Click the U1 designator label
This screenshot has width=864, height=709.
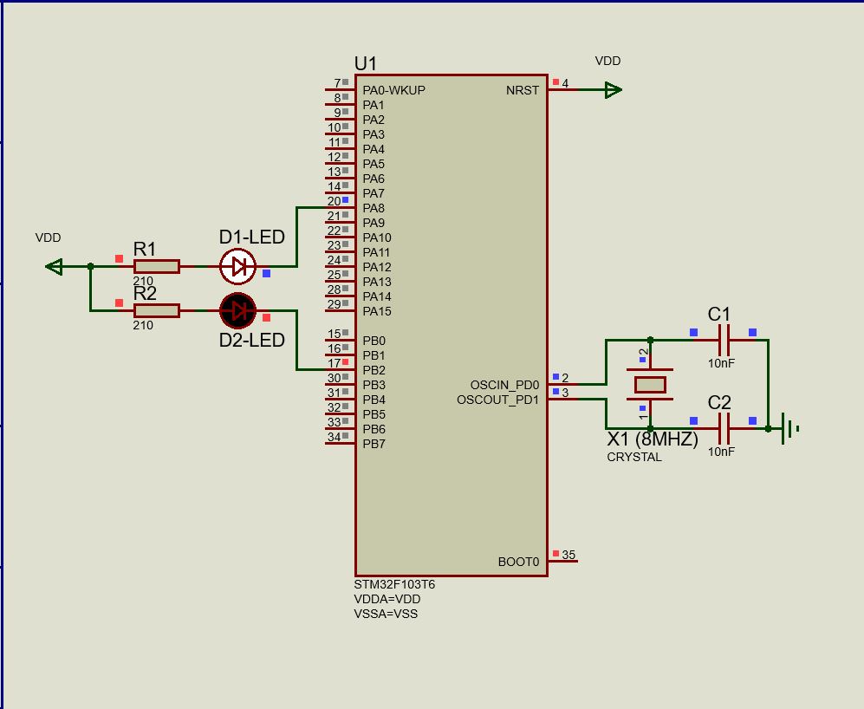tap(363, 62)
